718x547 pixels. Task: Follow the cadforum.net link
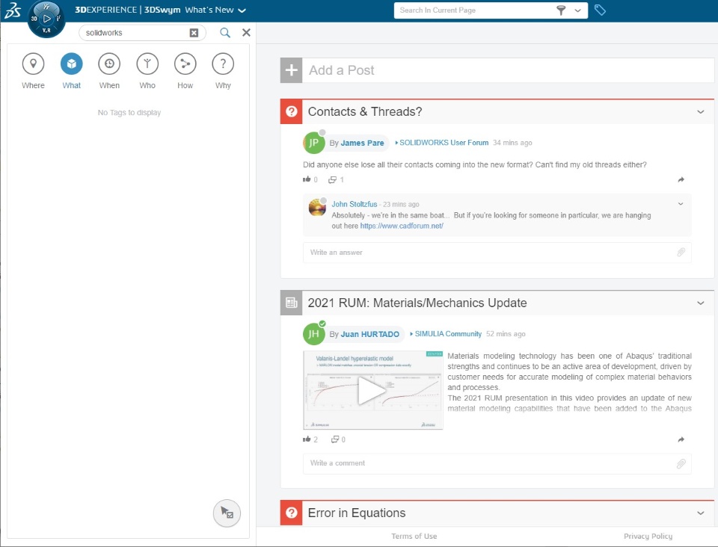click(x=402, y=226)
